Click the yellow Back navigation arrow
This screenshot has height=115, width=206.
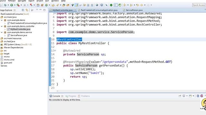[x=142, y=5]
